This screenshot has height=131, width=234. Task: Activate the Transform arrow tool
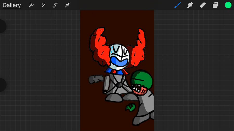67,5
